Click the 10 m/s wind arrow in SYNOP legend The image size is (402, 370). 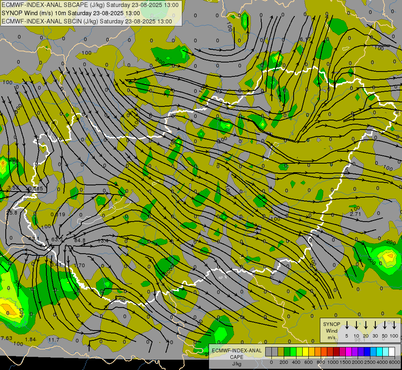[x=356, y=325]
